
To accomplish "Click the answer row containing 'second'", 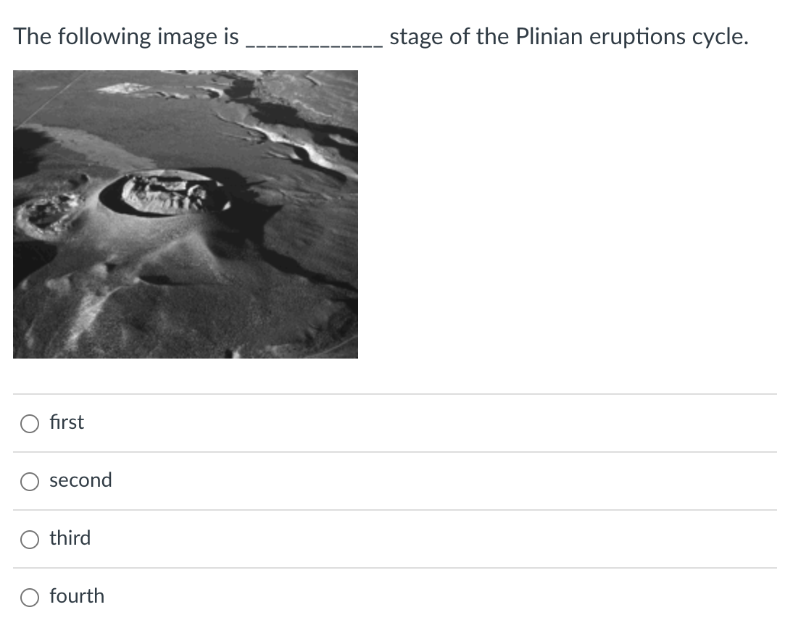I will (x=396, y=481).
